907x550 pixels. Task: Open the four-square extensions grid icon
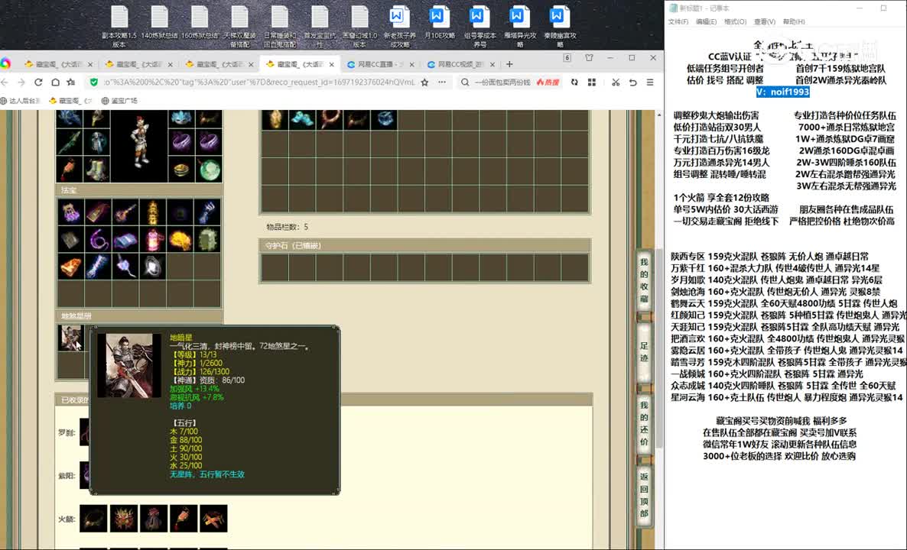(x=592, y=82)
